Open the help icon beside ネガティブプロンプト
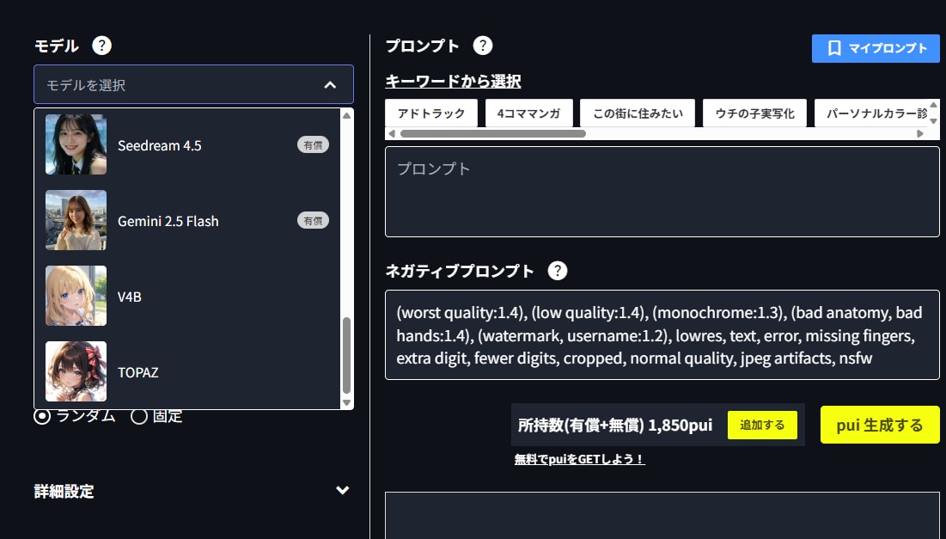Screen dimensions: 946x539 tap(557, 271)
